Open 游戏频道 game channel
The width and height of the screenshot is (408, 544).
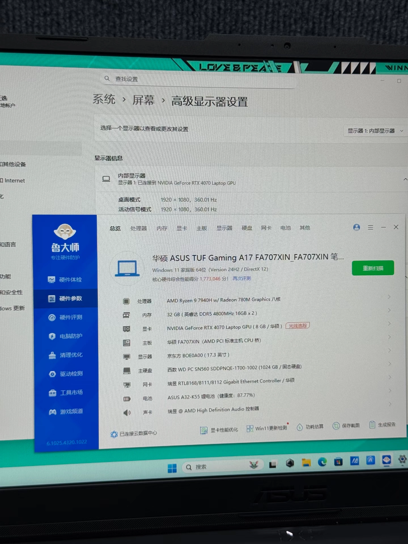67,412
